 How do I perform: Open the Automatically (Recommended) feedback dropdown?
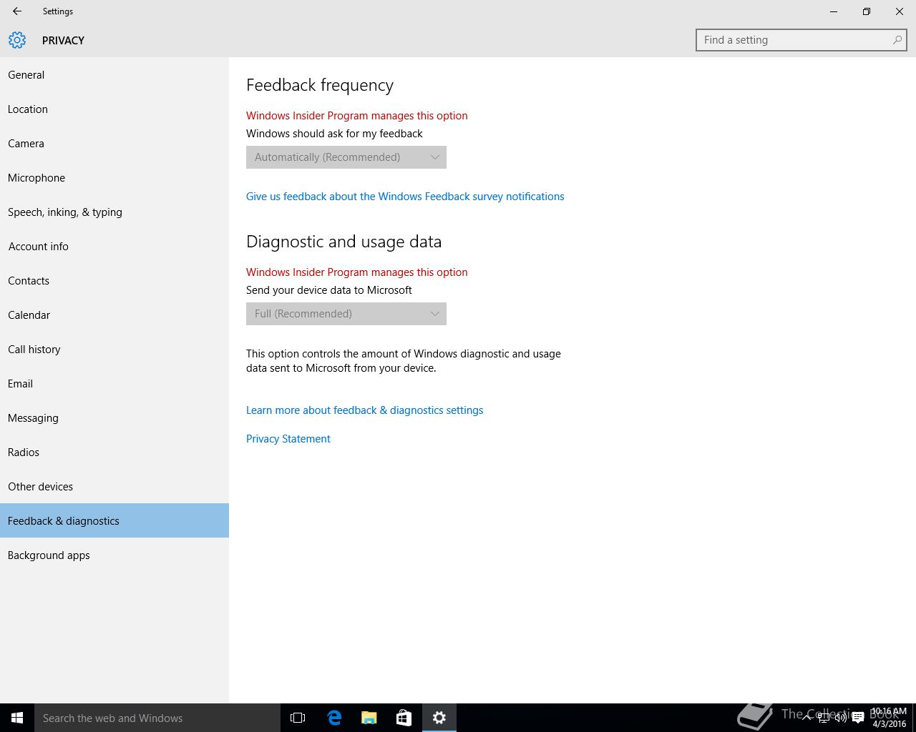(346, 157)
